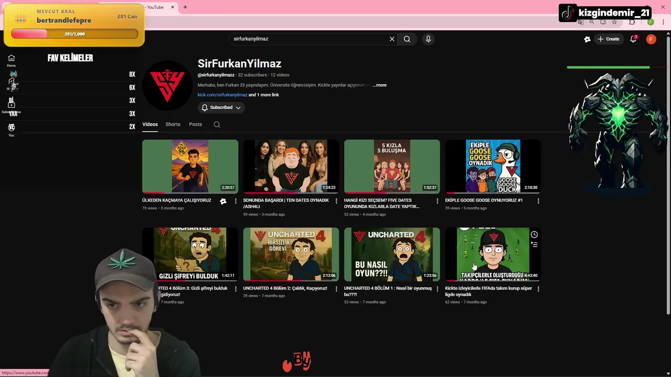Select the @sirfurkanyilmazz handle text
Viewport: 671px width, 377px height.
pos(216,75)
